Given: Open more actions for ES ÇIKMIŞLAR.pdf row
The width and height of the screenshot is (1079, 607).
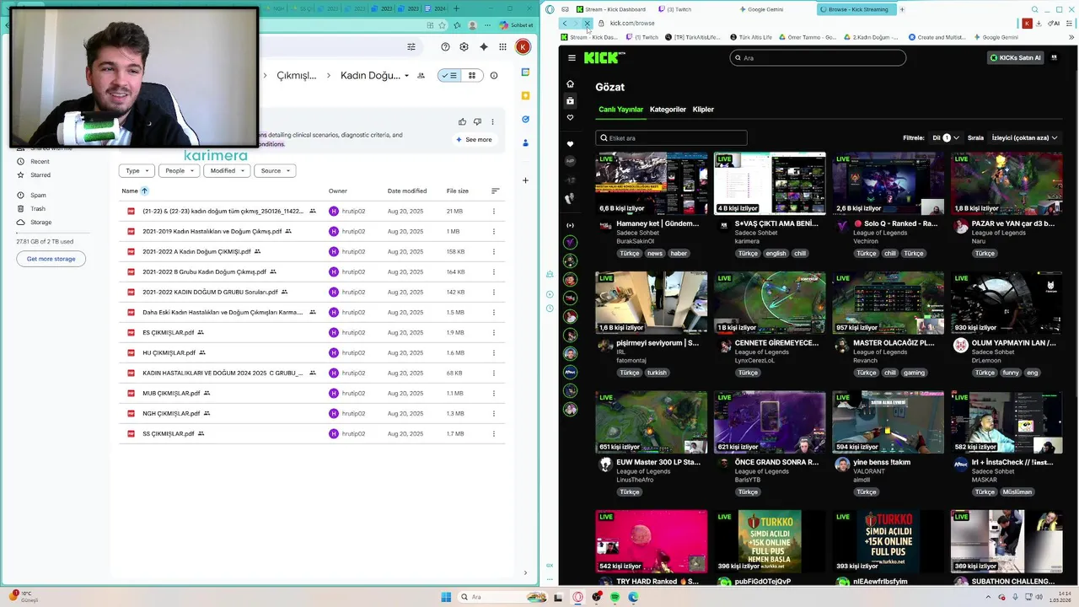Looking at the screenshot, I should (494, 332).
